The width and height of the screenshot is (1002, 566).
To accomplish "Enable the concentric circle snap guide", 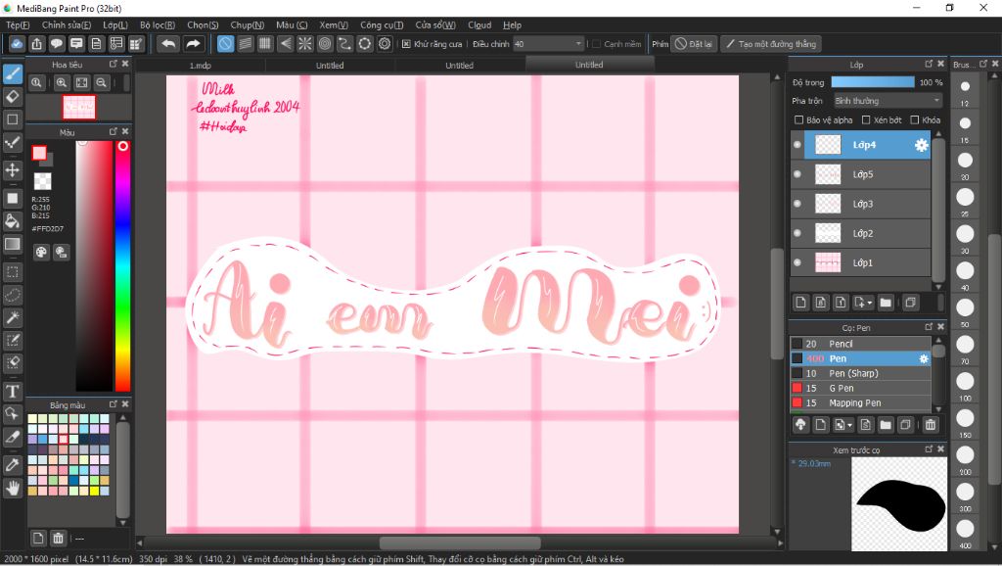I will tap(325, 43).
